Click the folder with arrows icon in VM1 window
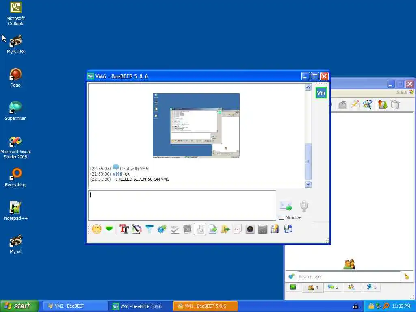The image size is (416, 312). click(382, 104)
